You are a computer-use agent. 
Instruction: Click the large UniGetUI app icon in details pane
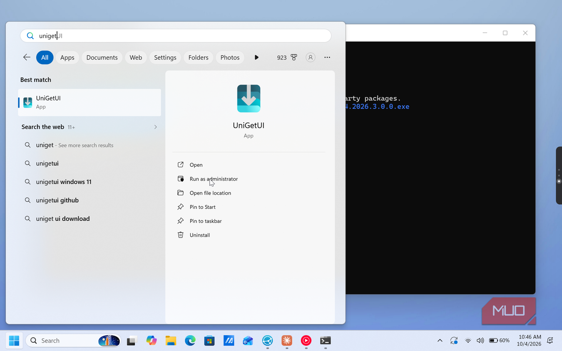click(x=249, y=99)
